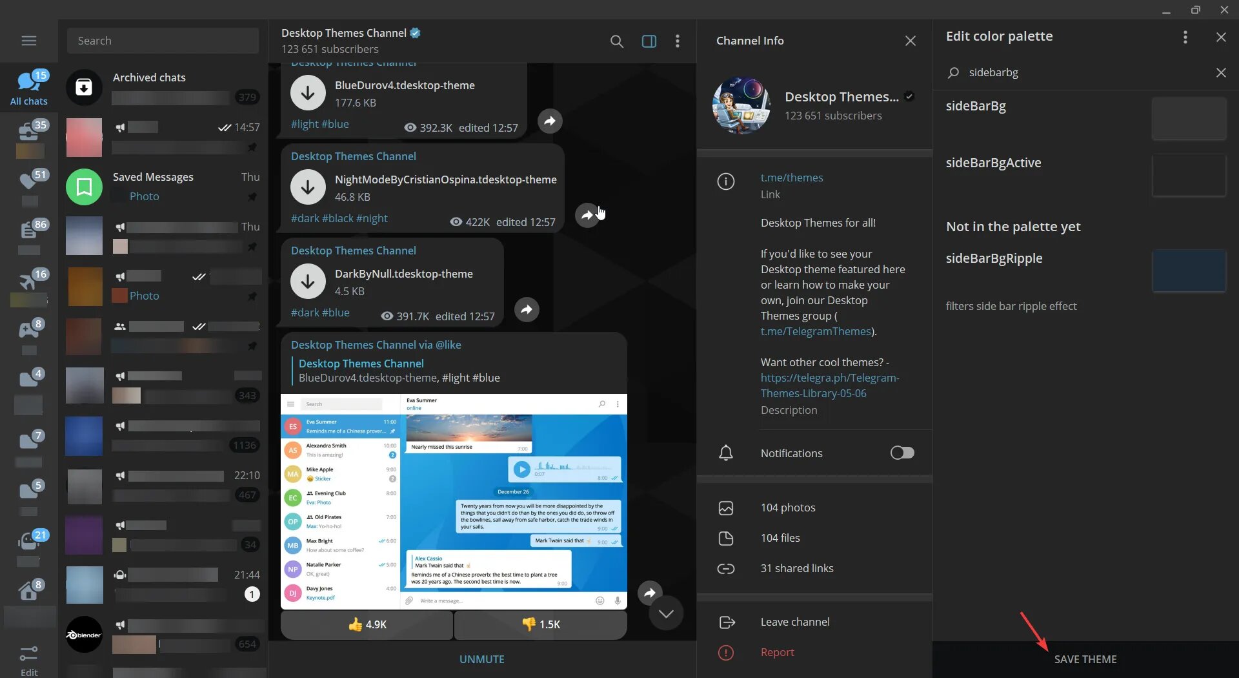This screenshot has width=1239, height=678.
Task: Click the #black hashtag
Action: click(x=337, y=218)
